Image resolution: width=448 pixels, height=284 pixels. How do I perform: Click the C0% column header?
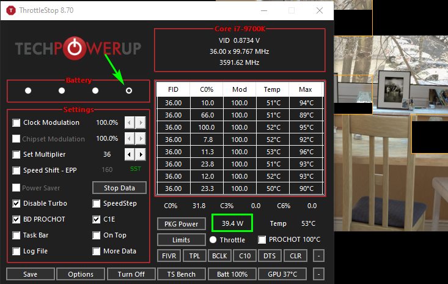click(x=207, y=89)
